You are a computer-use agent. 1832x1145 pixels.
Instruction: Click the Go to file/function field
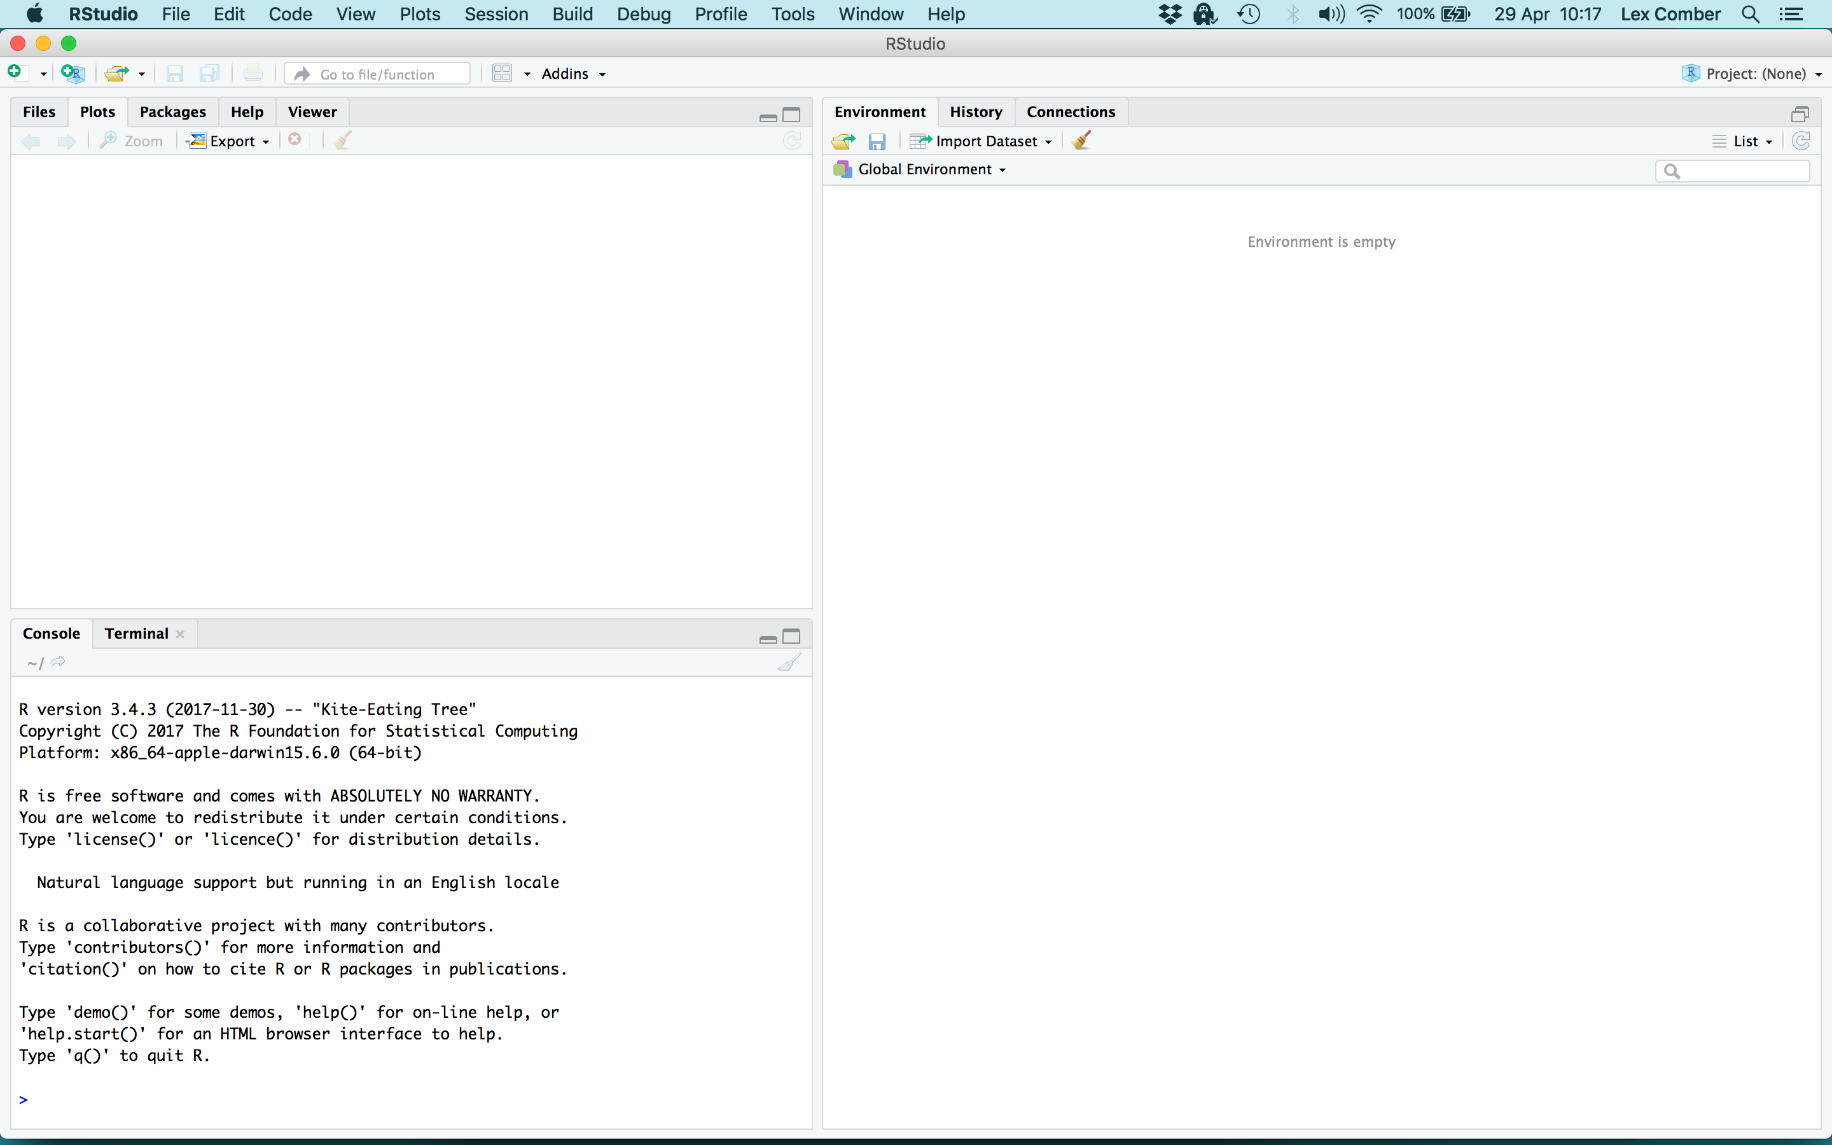pyautogui.click(x=377, y=73)
